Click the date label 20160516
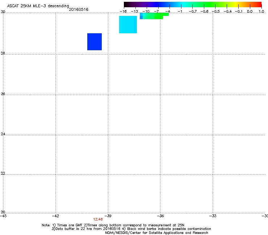 coord(79,9)
